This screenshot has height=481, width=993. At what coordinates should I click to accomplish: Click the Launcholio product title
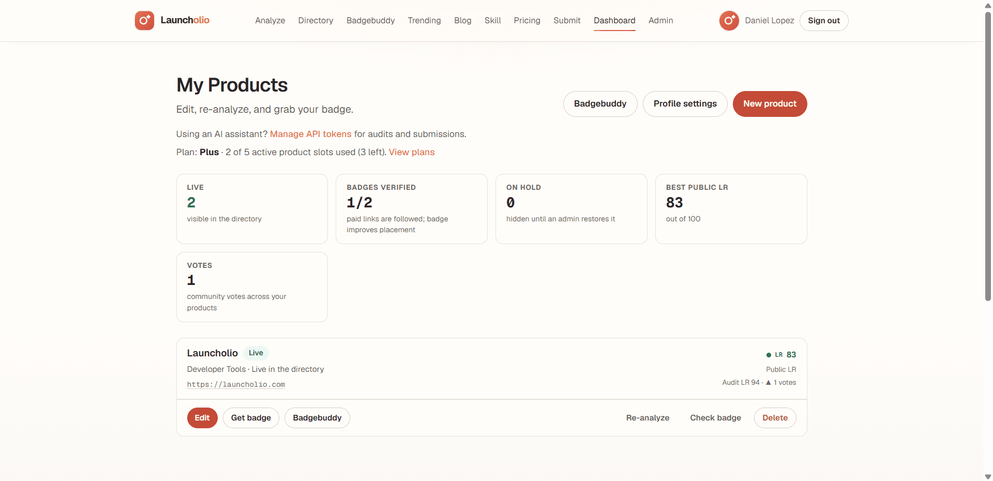pos(212,353)
